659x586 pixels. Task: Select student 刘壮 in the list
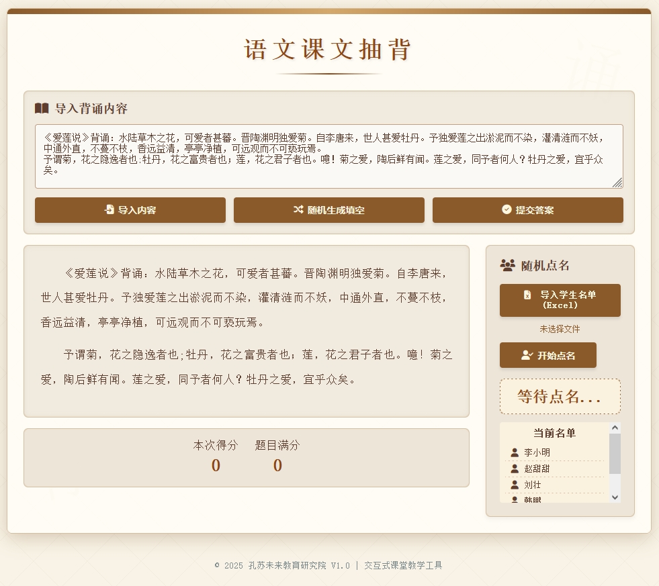pyautogui.click(x=554, y=485)
